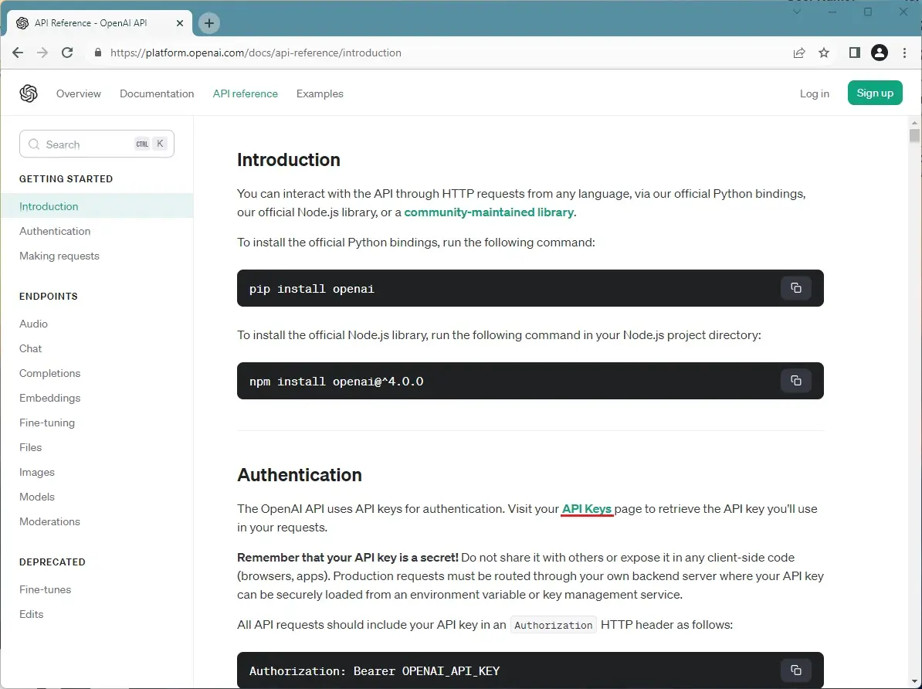
Task: Open Fine-tunes under Deprecated section
Action: tap(45, 589)
